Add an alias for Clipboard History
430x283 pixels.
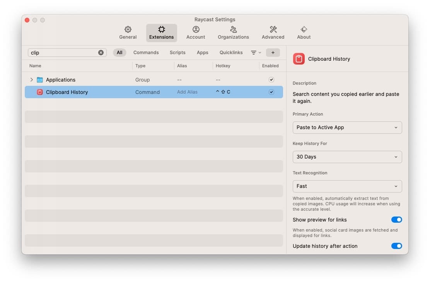(187, 92)
